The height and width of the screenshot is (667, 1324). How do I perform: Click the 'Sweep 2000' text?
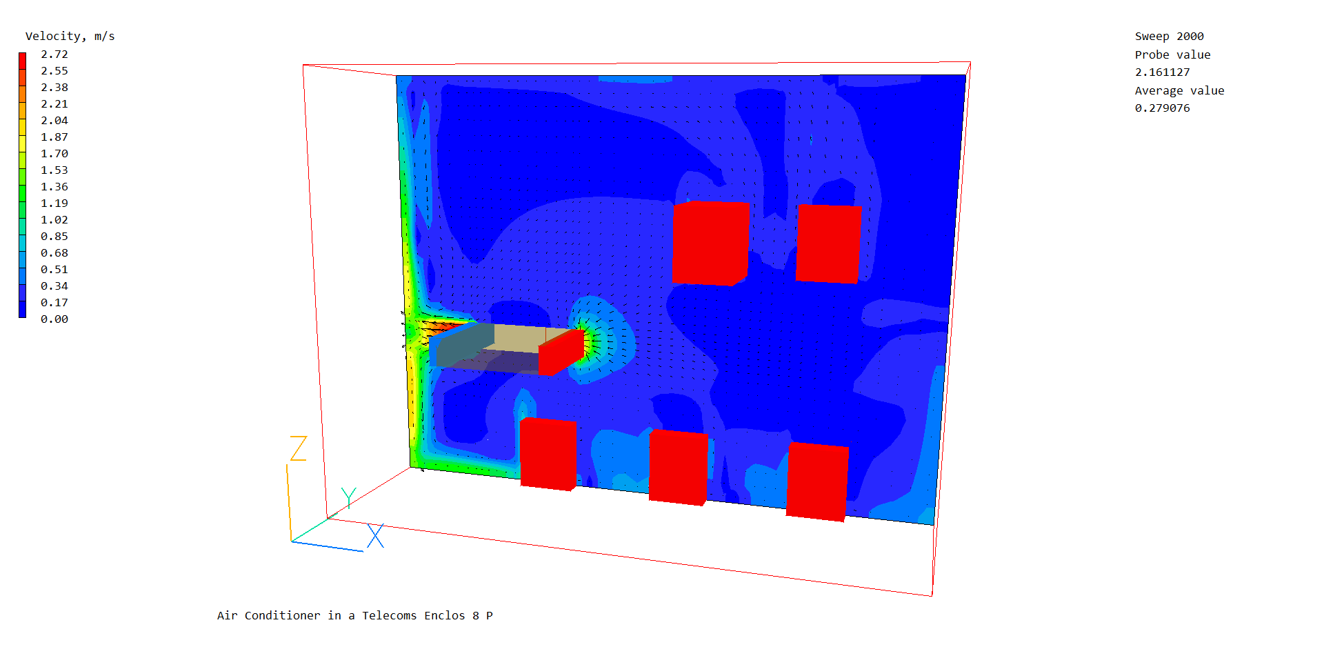point(1169,37)
